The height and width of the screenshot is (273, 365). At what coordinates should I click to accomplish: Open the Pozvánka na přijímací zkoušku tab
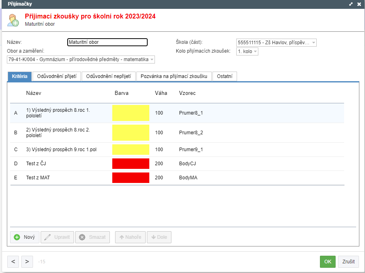174,76
